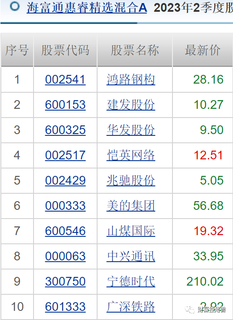Open 山煤国际 stock name link
Viewport: 233px width, 320px height.
click(x=131, y=231)
